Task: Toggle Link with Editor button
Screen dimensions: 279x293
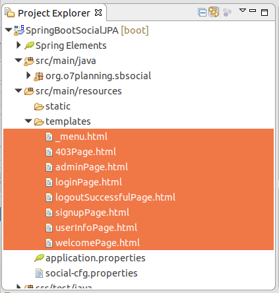Action: coord(214,12)
